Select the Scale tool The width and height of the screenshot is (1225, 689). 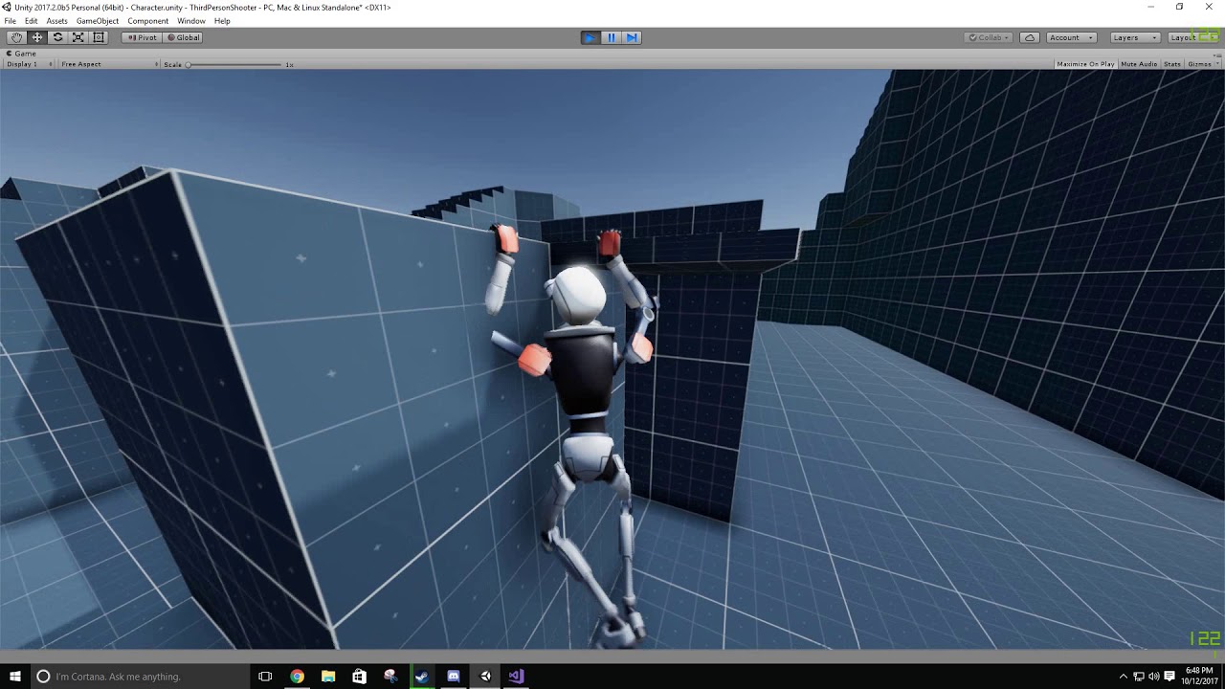(x=78, y=37)
